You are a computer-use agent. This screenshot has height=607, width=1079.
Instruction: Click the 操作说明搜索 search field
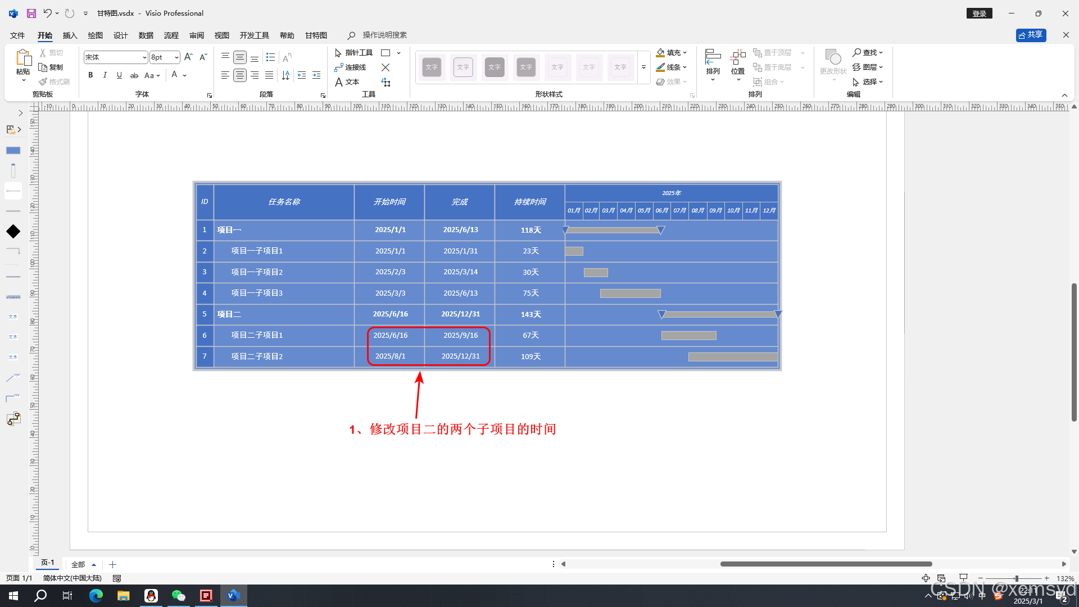(384, 35)
